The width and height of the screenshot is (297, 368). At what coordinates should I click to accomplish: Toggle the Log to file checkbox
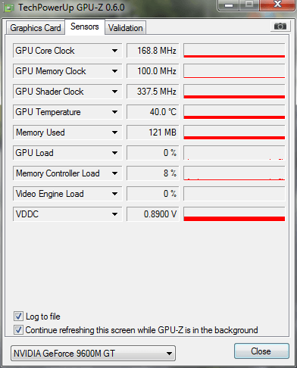click(18, 317)
